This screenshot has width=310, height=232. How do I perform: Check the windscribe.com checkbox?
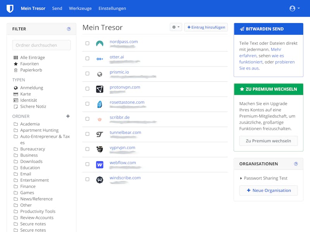[87, 179]
